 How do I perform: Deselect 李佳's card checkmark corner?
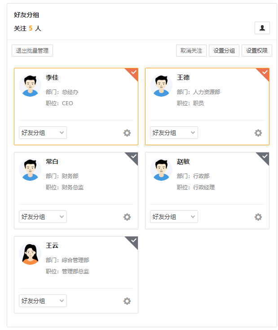pyautogui.click(x=133, y=73)
